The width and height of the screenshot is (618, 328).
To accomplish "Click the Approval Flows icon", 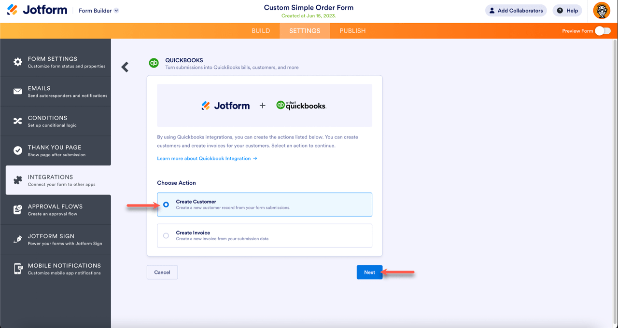I will (18, 210).
